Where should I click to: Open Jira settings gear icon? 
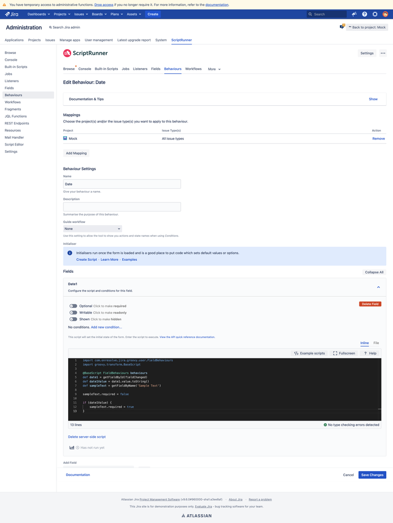point(375,14)
